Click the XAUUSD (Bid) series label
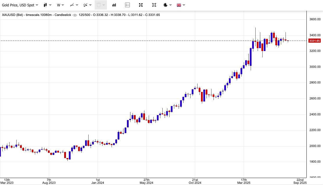The height and width of the screenshot is (185, 323). (x=12, y=15)
